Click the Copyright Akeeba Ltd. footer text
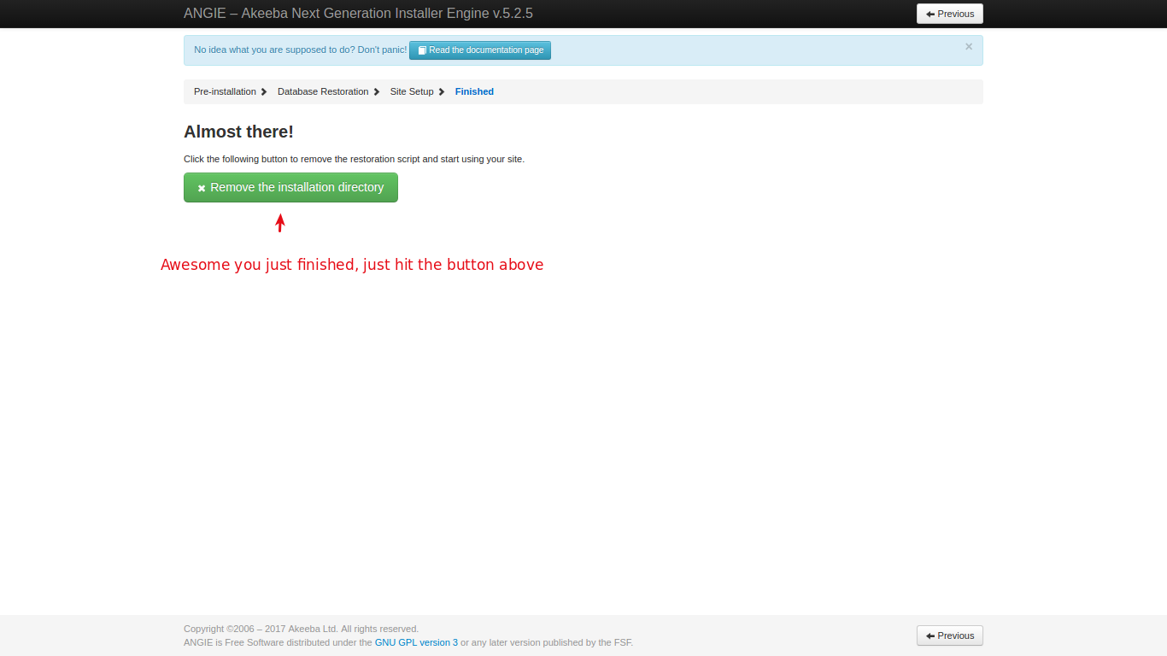 pos(301,629)
